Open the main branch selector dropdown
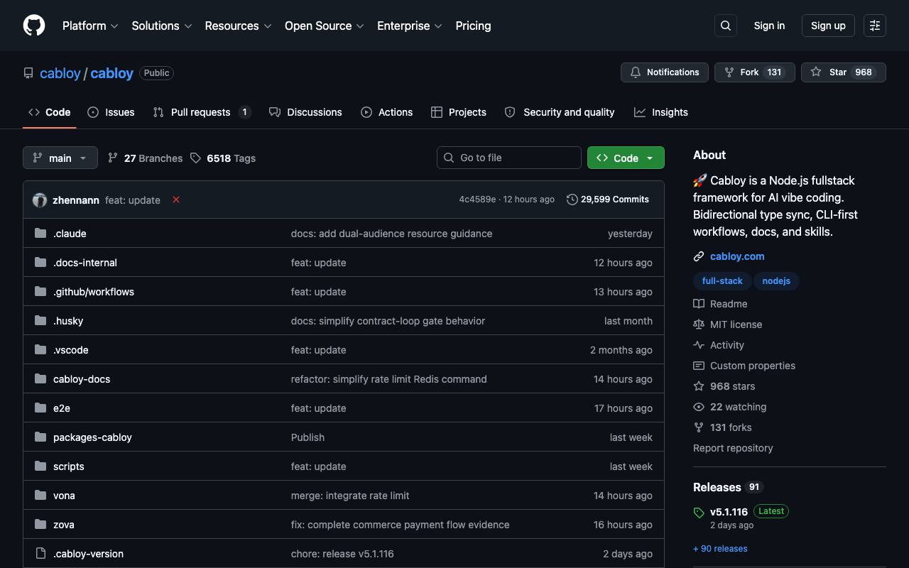Image resolution: width=909 pixels, height=568 pixels. 60,158
